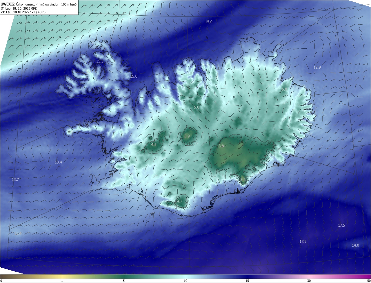Click the 15.3 value on the Westfjords
The image size is (371, 283).
tap(100, 61)
